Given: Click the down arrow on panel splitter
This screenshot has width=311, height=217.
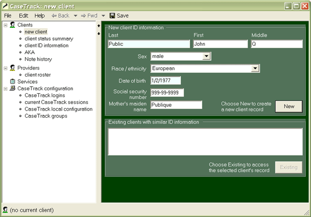Looking at the screenshot, I should click(x=99, y=33).
